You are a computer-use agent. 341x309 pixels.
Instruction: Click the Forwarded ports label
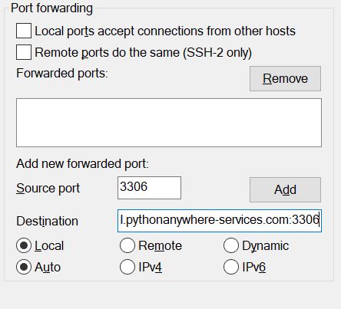point(62,74)
